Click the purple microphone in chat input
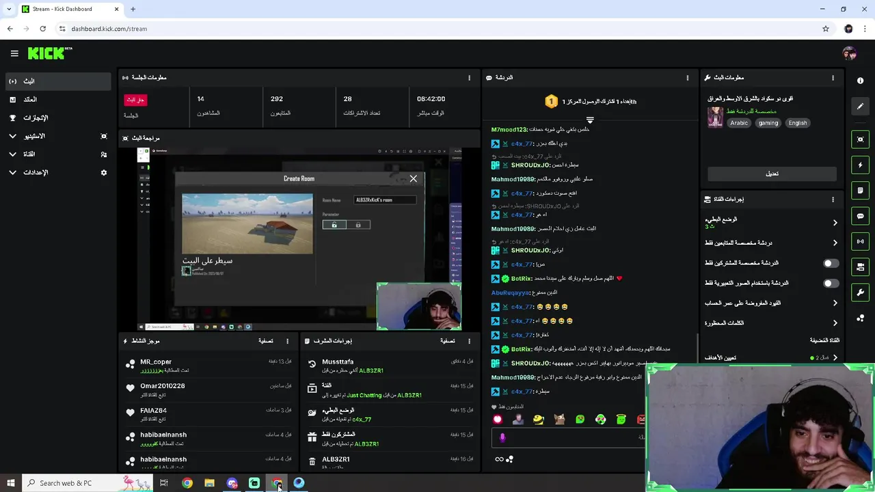The width and height of the screenshot is (875, 492). pos(502,437)
